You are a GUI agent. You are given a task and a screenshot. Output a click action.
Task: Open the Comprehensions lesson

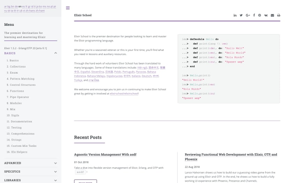(x=21, y=134)
